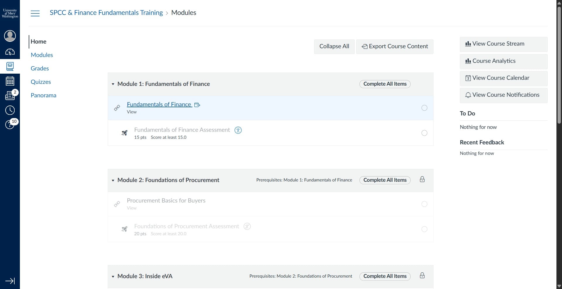Switch to the Grades section
562x289 pixels.
click(40, 68)
